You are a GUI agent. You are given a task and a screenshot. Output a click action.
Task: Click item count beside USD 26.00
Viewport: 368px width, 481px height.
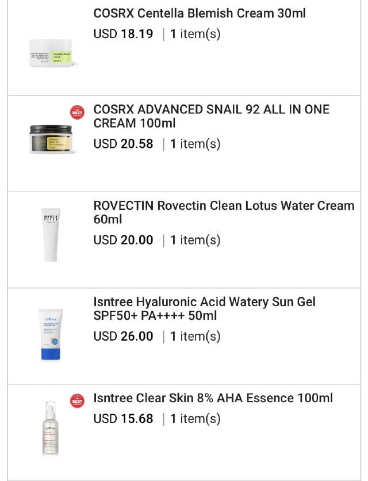[195, 336]
